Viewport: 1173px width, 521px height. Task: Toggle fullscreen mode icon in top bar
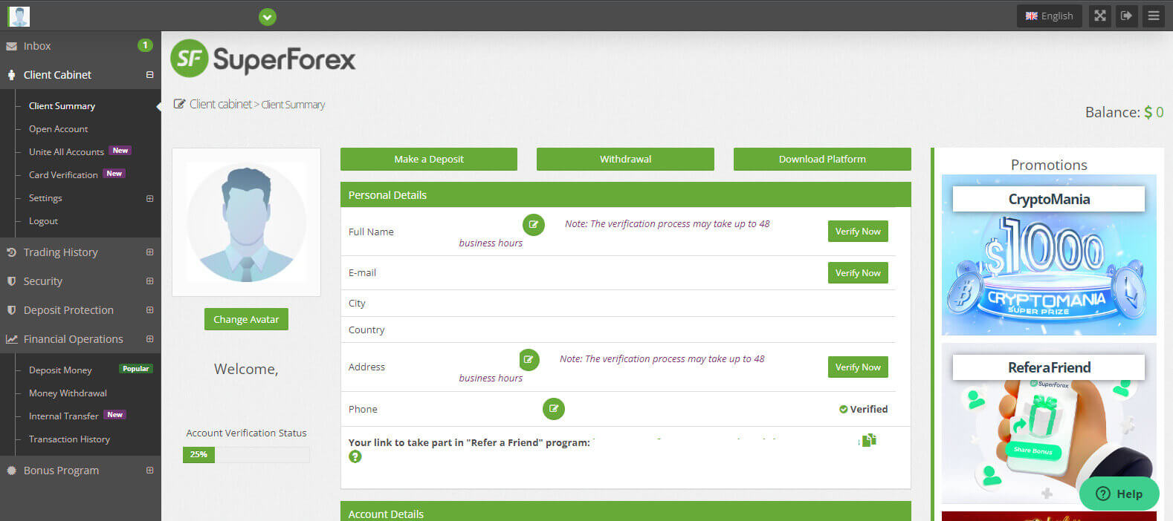[x=1100, y=16]
